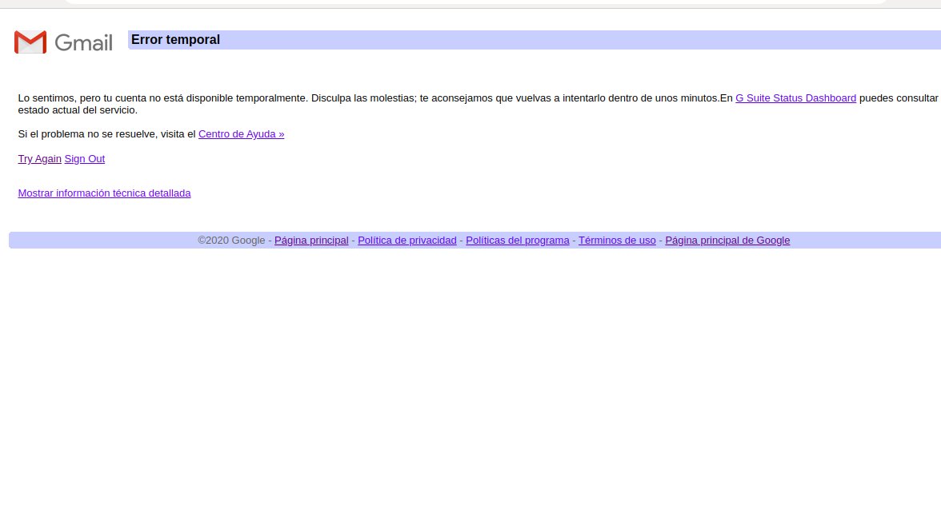The height and width of the screenshot is (529, 941).
Task: Click the 'Si el problema no se resuelve' text
Action: tap(87, 134)
